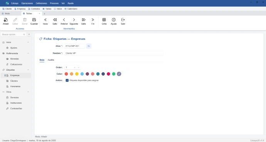Image resolution: width=266 pixels, height=142 pixels.
Task: Close the Tablas tab
Action: [40, 13]
